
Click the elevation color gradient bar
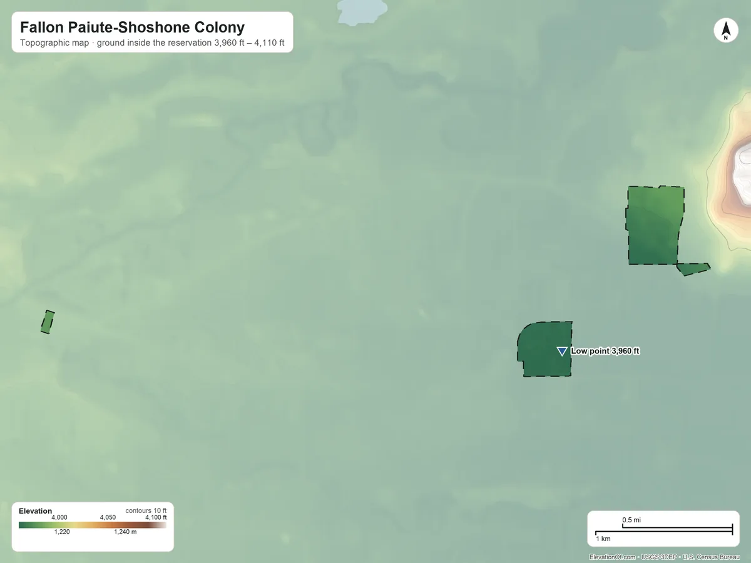pos(93,525)
